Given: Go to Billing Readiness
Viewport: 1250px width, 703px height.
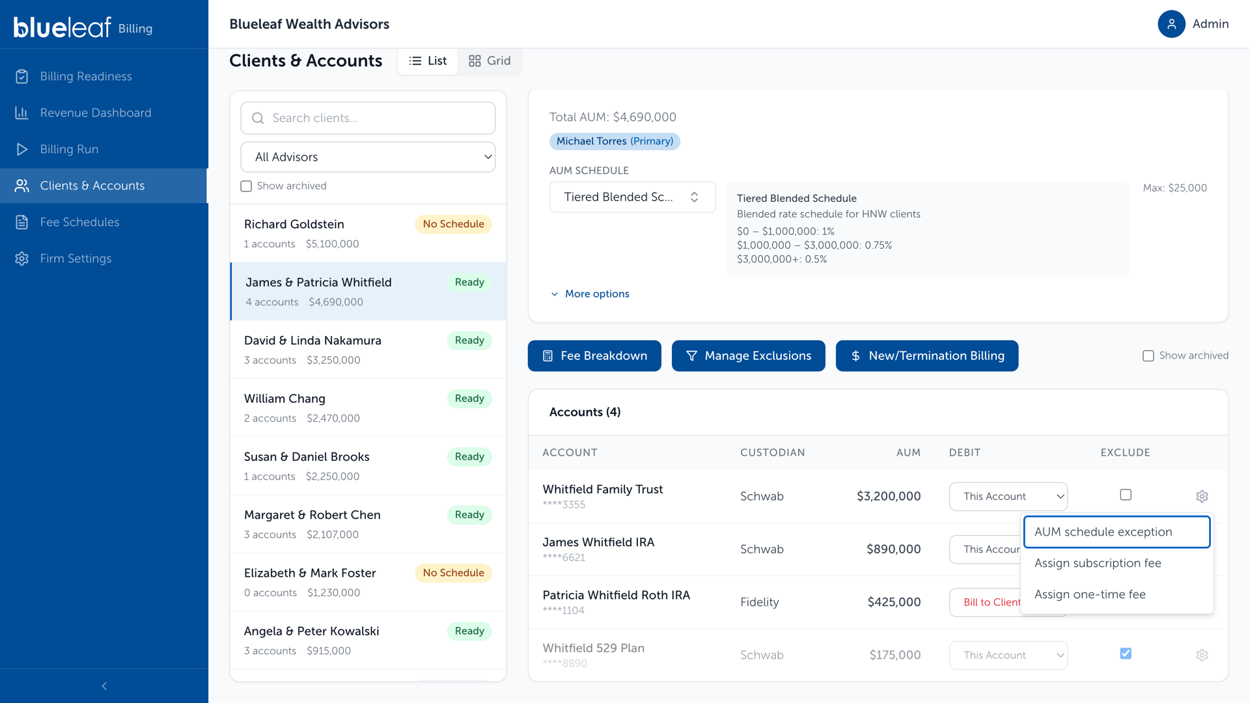Looking at the screenshot, I should point(104,76).
